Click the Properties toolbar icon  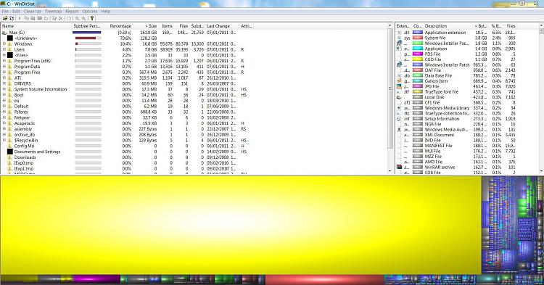click(x=69, y=18)
